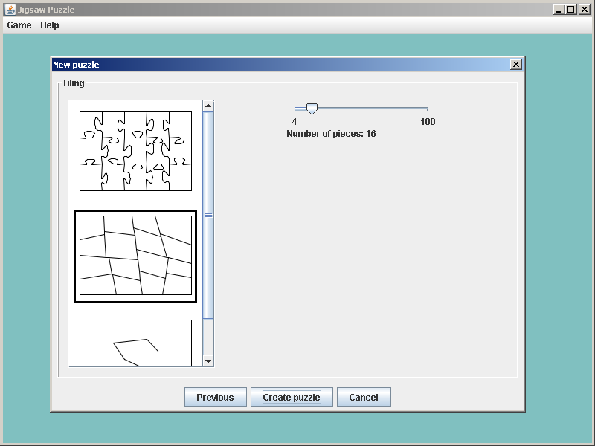Minimize the Jigsaw Puzzle window
Screen dimensions: 595x446
point(558,10)
